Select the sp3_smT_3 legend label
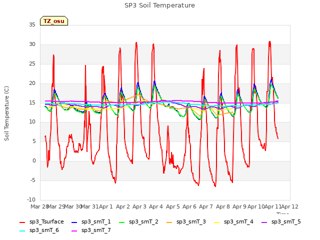320x240 pixels. coord(191,222)
